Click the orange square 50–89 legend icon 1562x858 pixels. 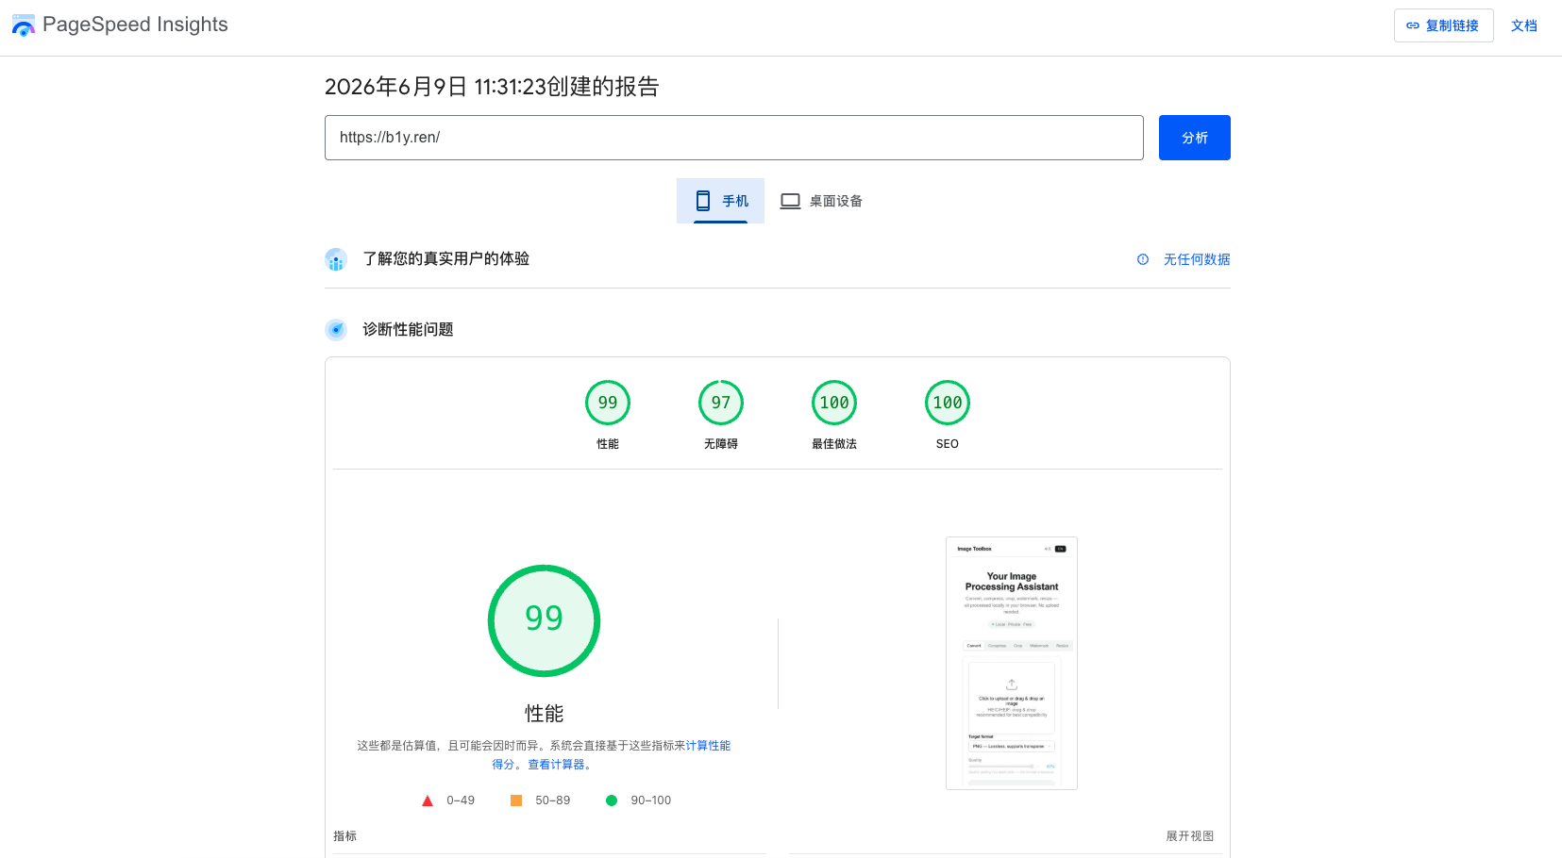pyautogui.click(x=516, y=800)
